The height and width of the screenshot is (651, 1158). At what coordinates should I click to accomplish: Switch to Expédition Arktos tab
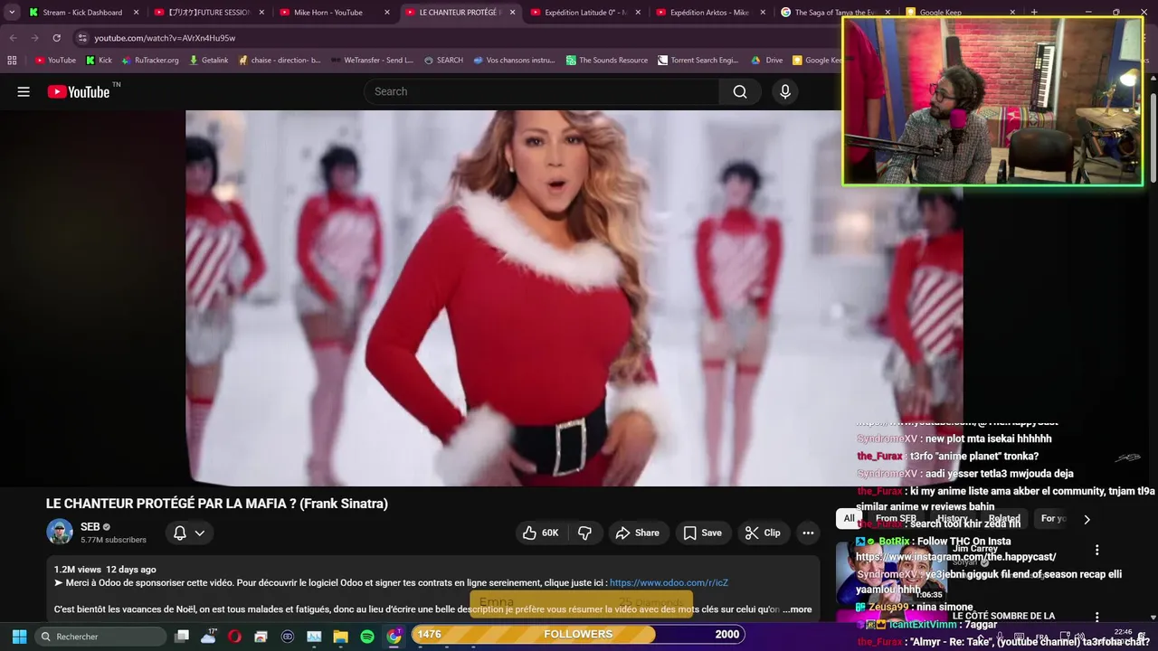point(709,13)
